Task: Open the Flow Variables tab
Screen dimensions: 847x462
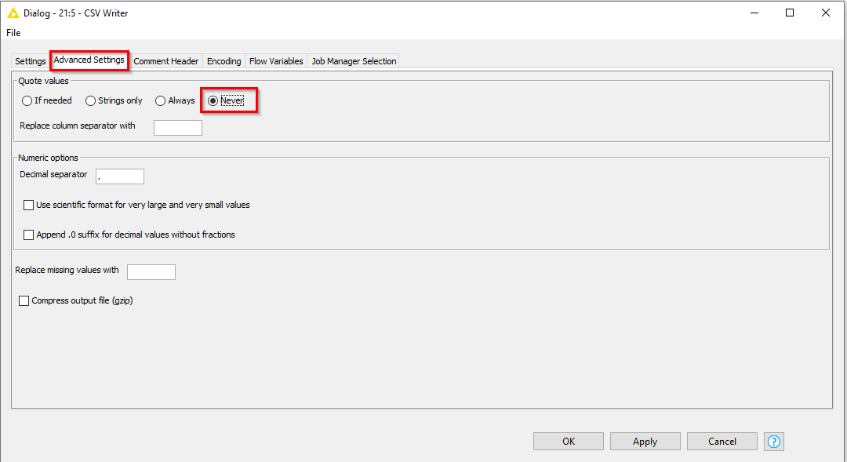Action: 276,61
